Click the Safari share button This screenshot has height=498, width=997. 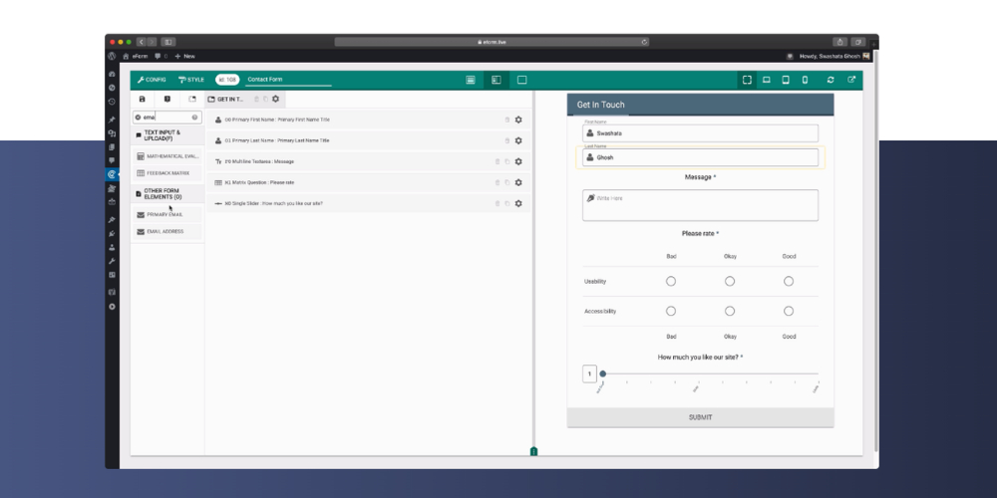[839, 42]
